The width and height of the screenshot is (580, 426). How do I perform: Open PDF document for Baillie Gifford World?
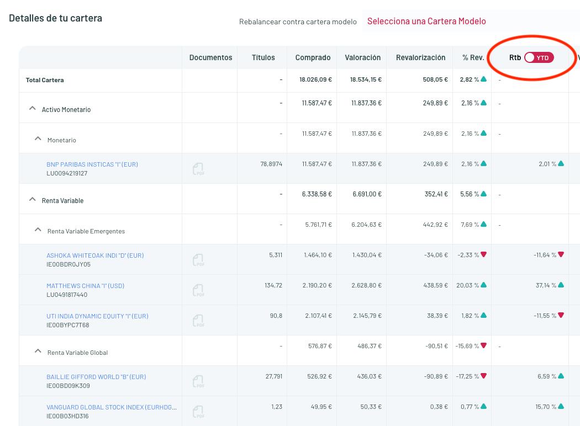[x=198, y=381]
